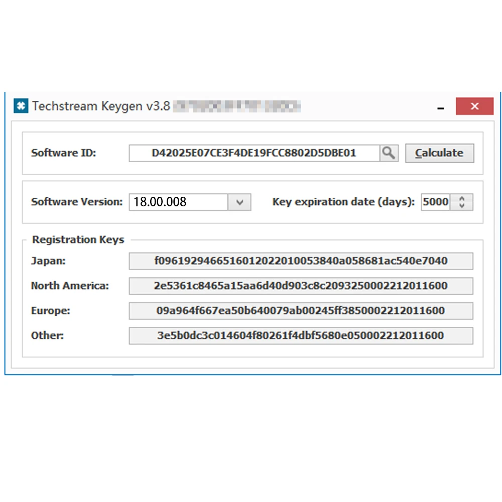Close the Techstream Keygen window
Image resolution: width=502 pixels, height=502 pixels.
click(x=474, y=106)
